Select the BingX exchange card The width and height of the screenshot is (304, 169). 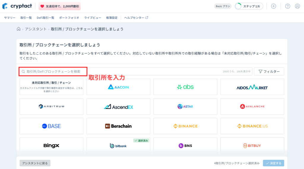(51, 146)
